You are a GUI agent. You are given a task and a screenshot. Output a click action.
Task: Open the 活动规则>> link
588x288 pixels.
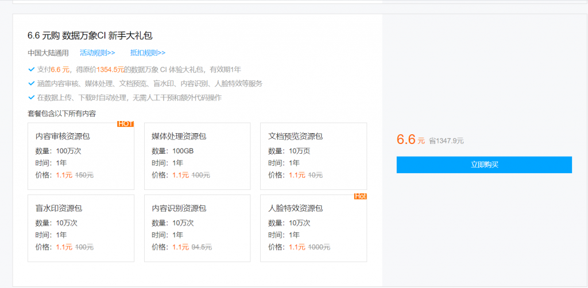pos(98,53)
